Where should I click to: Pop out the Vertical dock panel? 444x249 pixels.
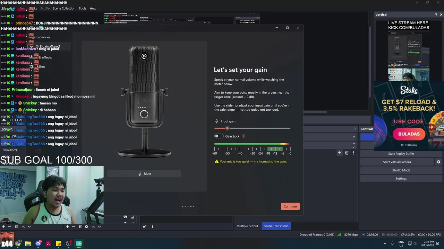436,15
